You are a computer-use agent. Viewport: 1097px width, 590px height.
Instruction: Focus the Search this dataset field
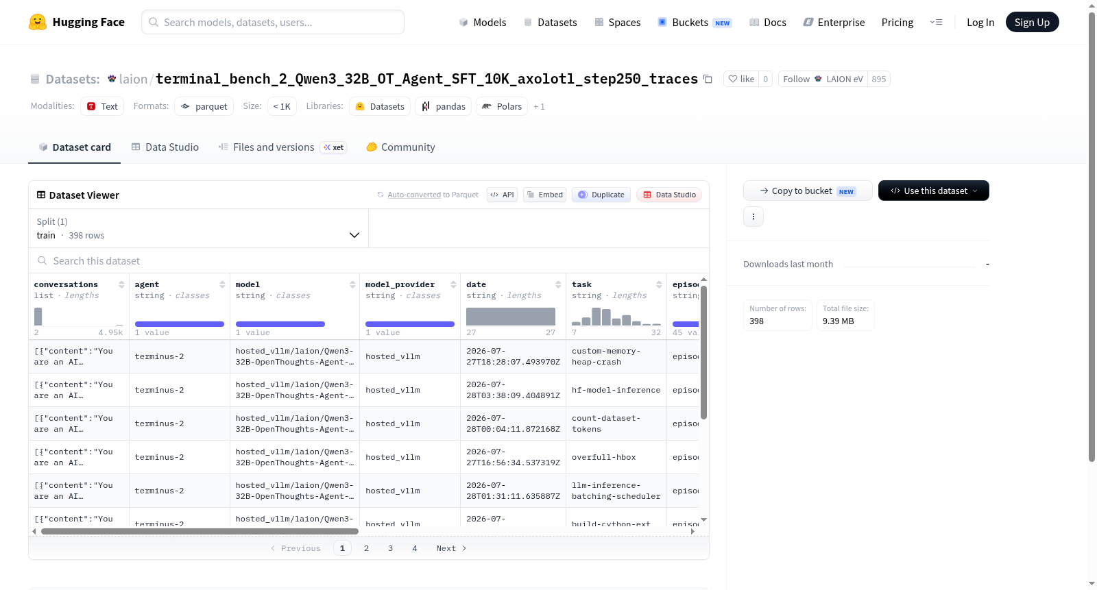click(x=369, y=261)
